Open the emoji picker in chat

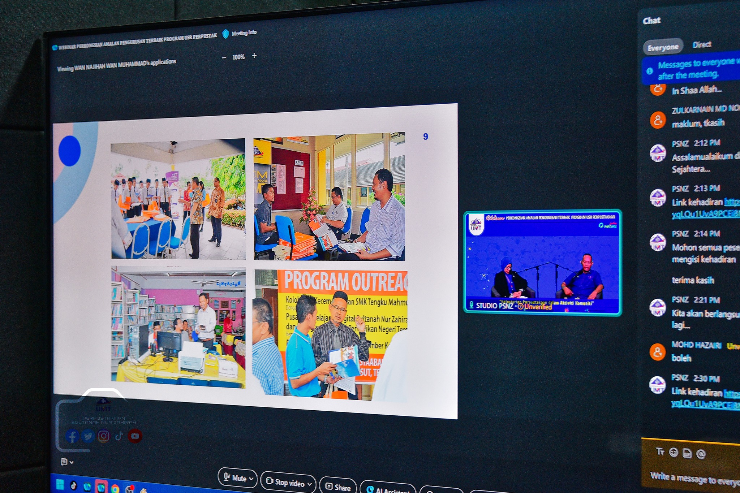coord(674,453)
